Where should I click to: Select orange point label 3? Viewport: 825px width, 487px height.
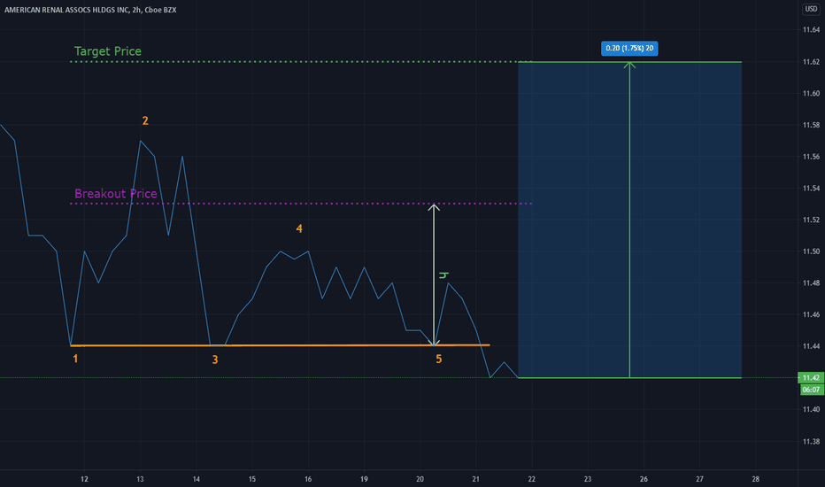pos(215,359)
